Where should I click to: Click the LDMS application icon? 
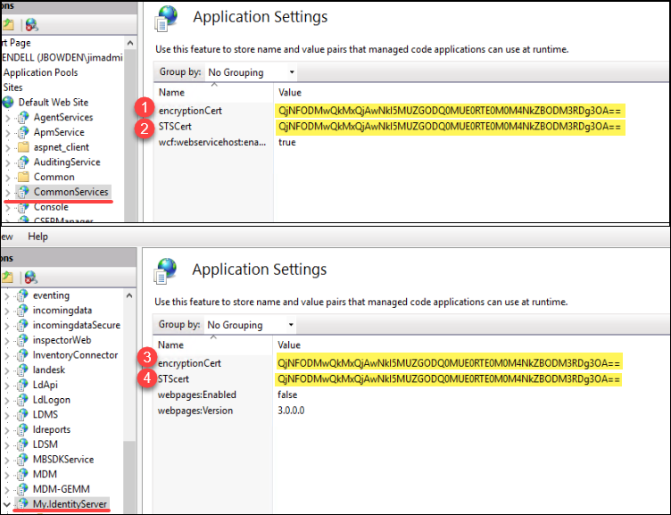pyautogui.click(x=23, y=414)
